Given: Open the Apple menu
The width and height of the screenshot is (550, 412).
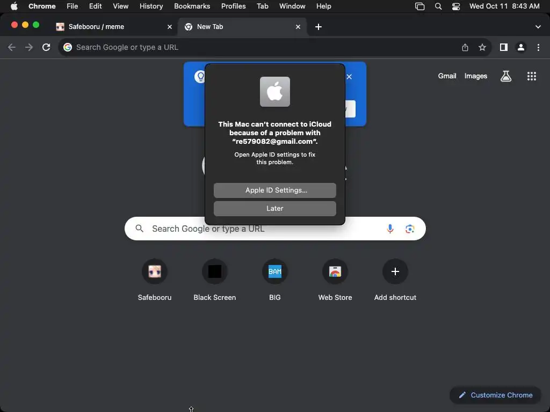Looking at the screenshot, I should pyautogui.click(x=14, y=6).
